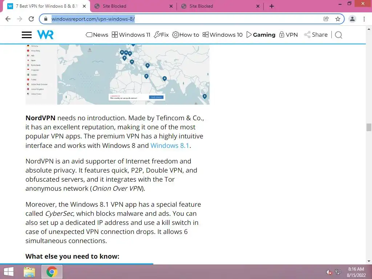372x279 pixels.
Task: Click the Share button in the header
Action: pyautogui.click(x=316, y=35)
